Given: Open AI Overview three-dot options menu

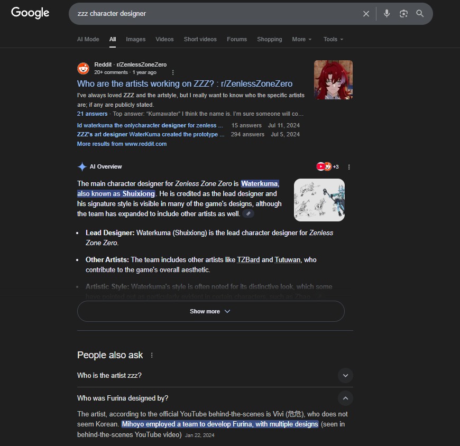Looking at the screenshot, I should 349,167.
